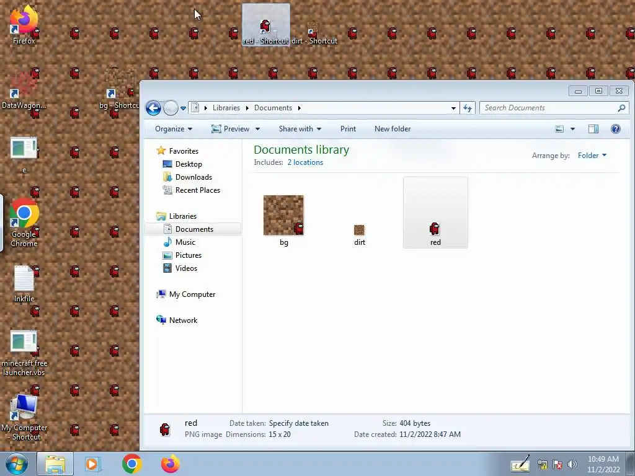The height and width of the screenshot is (476, 635).
Task: Go back with the Explorer Back arrow
Action: click(154, 108)
